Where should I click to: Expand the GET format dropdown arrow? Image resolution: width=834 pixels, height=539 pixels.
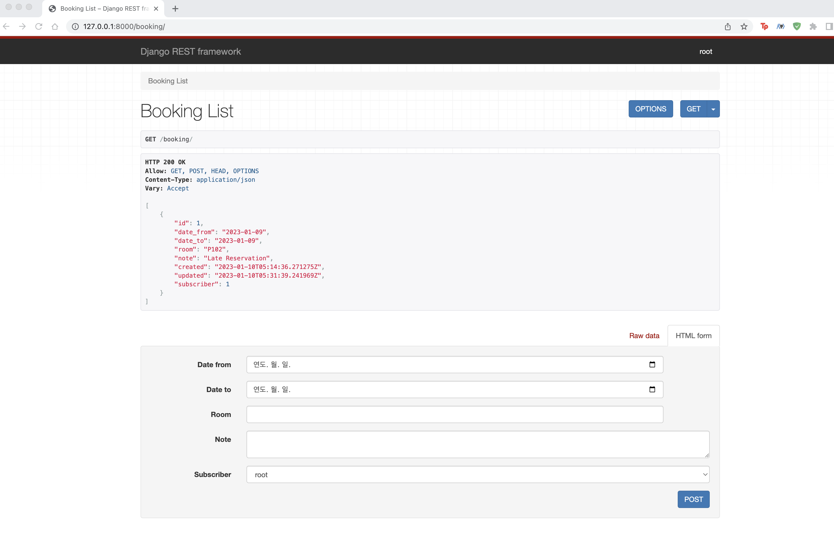click(x=713, y=109)
